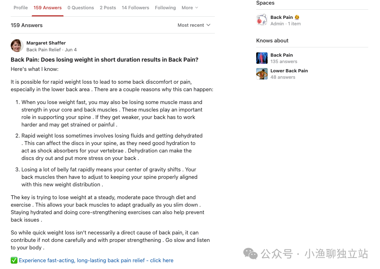Click the WeChat logo in watermark
380x269 pixels.
point(250,253)
